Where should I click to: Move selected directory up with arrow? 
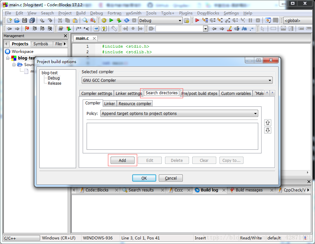tap(268, 122)
